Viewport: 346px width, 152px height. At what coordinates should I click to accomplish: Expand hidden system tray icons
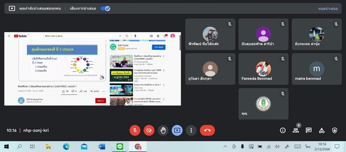(x=225, y=147)
